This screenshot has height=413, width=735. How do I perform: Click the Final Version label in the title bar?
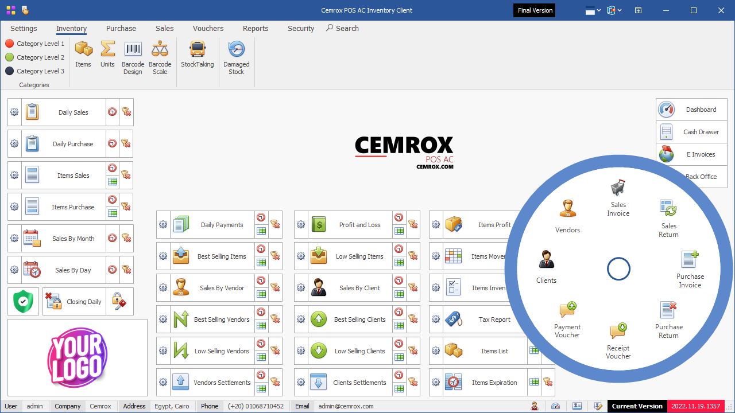(x=535, y=10)
